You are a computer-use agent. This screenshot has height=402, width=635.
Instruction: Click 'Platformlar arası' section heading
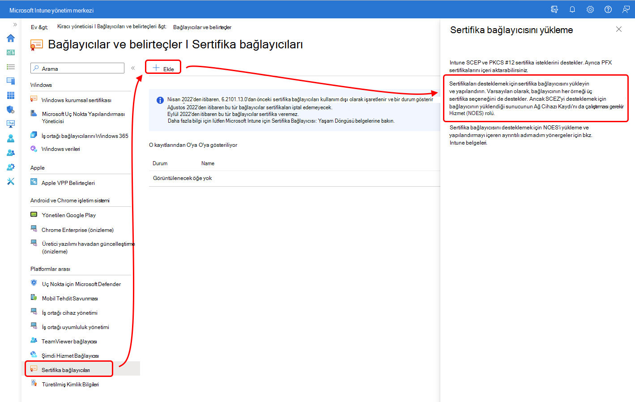[50, 269]
